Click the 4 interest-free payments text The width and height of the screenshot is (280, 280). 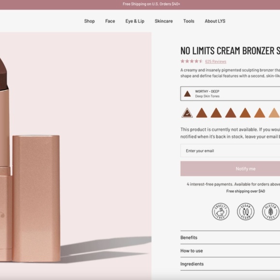233,184
